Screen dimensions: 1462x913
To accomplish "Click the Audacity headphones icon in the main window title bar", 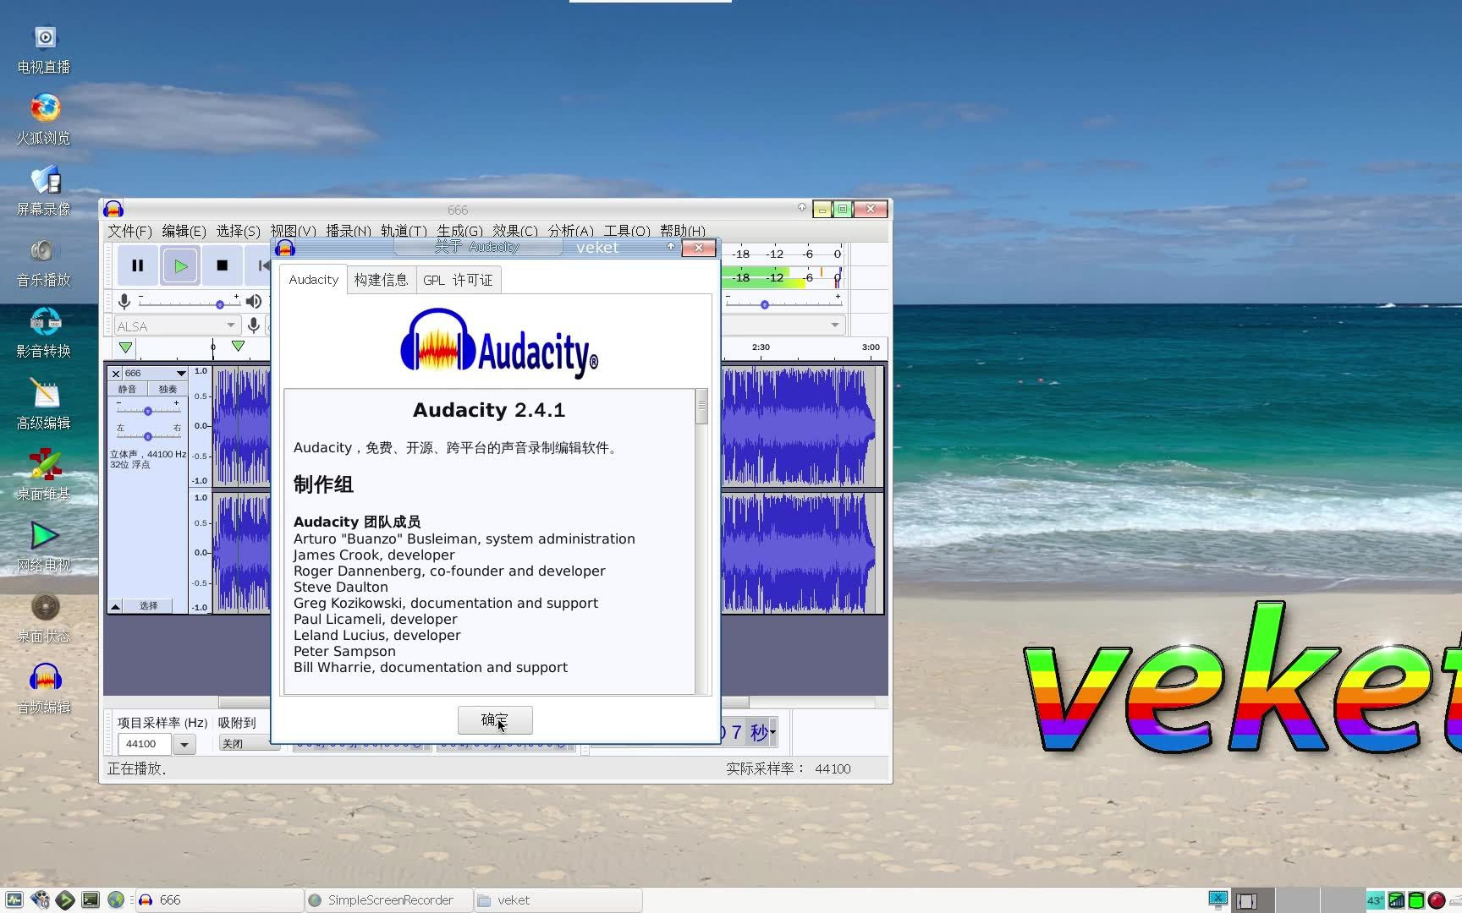I will pos(113,210).
